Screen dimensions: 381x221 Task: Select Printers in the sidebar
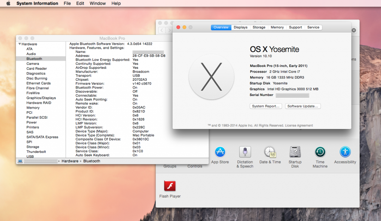(x=33, y=127)
